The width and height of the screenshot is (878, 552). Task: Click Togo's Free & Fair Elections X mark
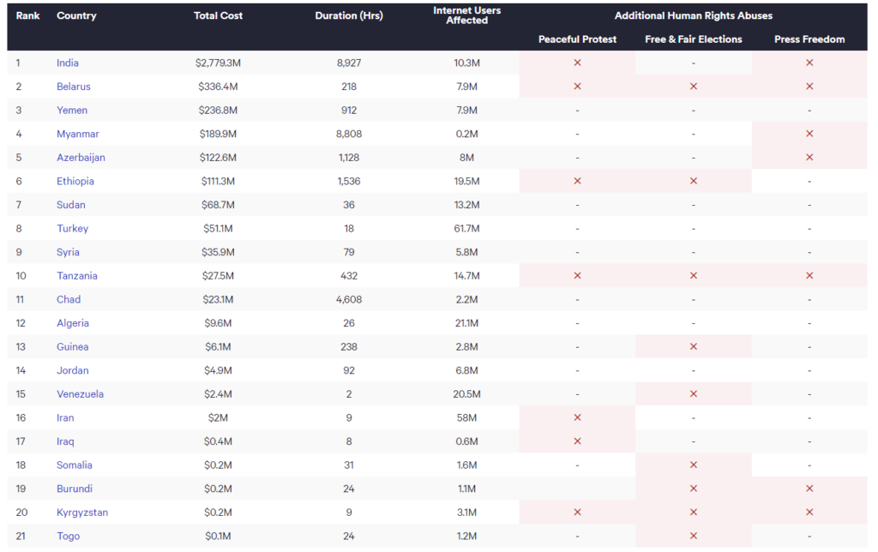[694, 536]
